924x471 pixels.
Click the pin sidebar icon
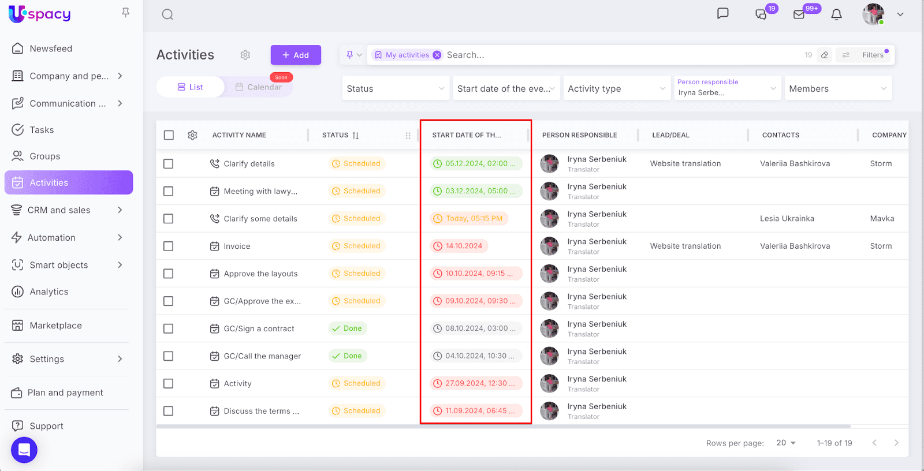(125, 13)
